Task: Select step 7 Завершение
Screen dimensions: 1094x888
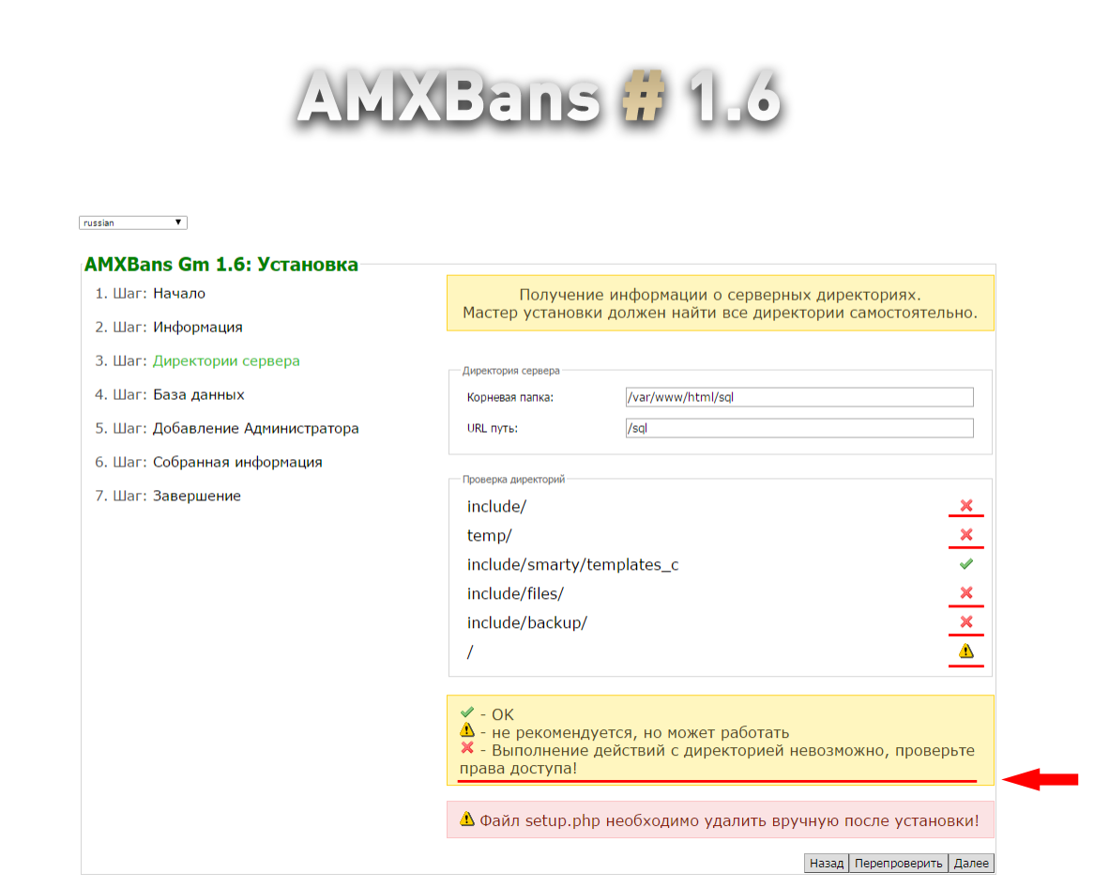Action: coord(197,496)
